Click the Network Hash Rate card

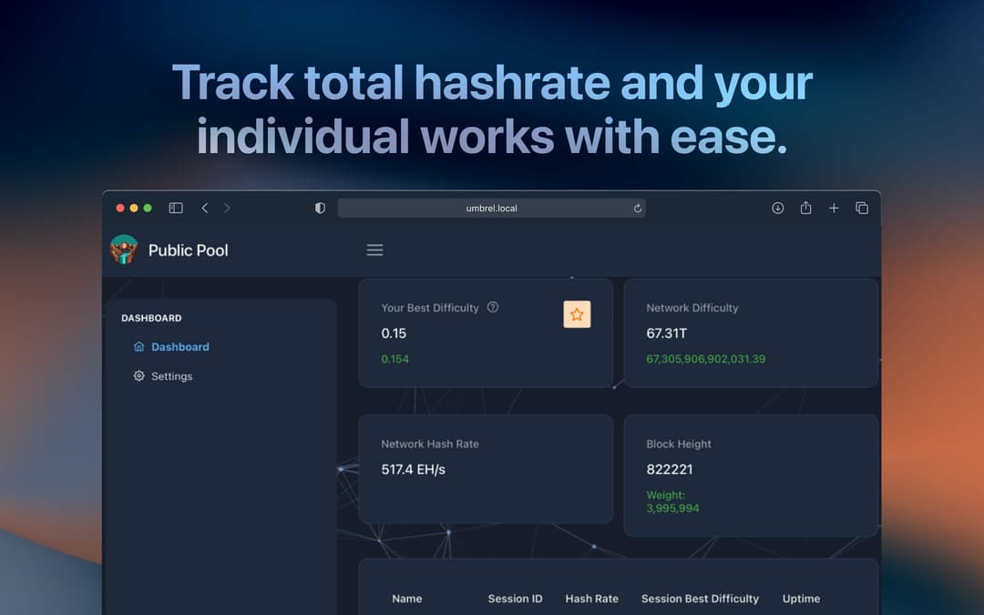click(485, 468)
